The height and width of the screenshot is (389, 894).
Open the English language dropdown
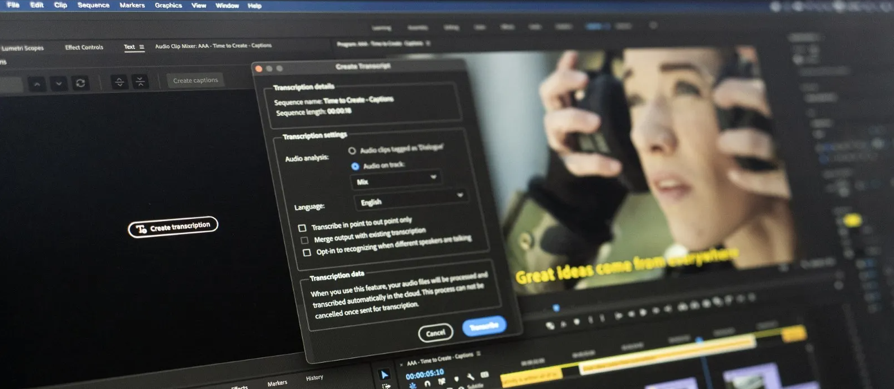click(411, 199)
